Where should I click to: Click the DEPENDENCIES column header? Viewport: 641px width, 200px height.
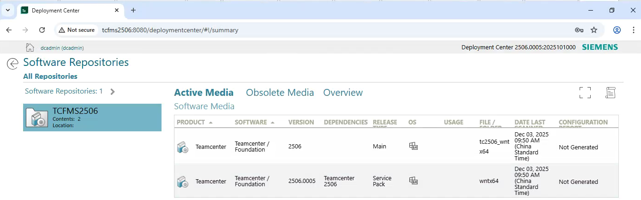click(346, 122)
